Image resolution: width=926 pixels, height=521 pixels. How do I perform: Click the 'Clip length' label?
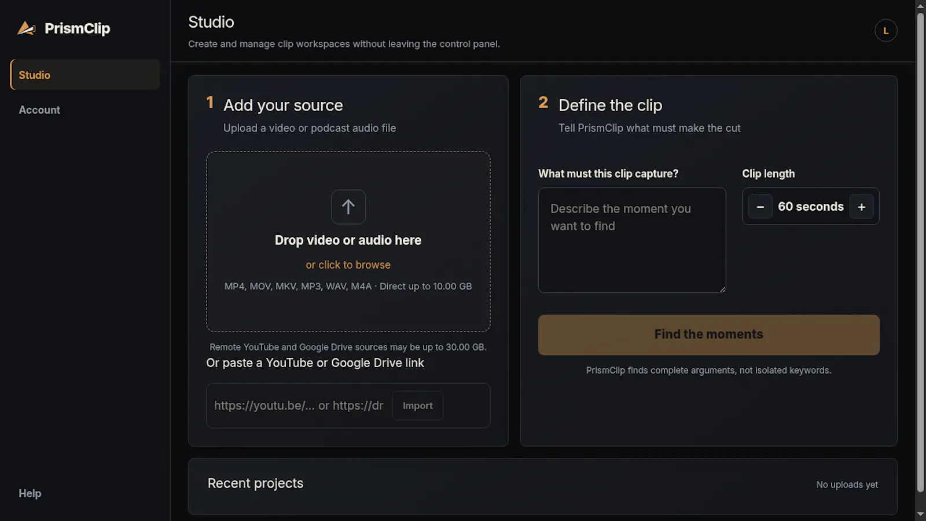[x=768, y=174]
